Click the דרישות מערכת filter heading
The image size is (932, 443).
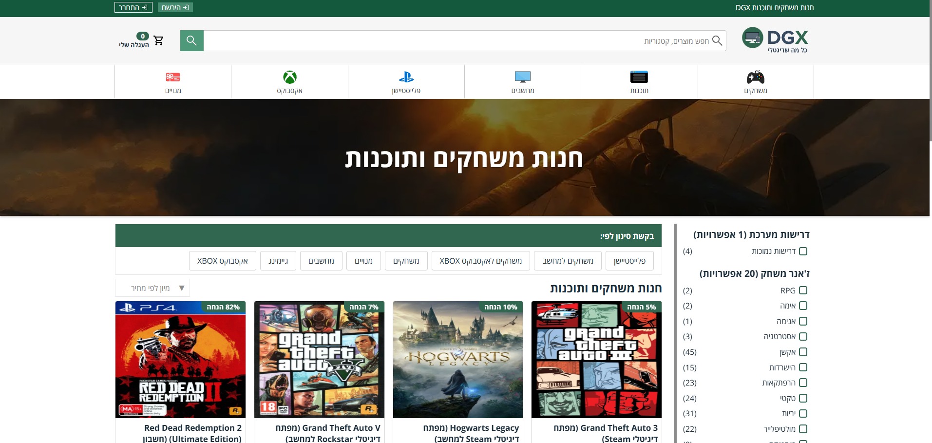pyautogui.click(x=751, y=234)
